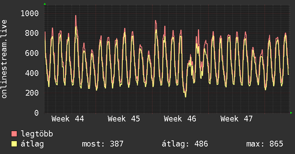The image size is (295, 154).
Task: Click the '1000' y-axis label
Action: coord(30,13)
